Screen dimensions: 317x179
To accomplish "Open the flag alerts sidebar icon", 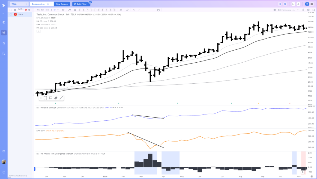I will click(x=4, y=54).
